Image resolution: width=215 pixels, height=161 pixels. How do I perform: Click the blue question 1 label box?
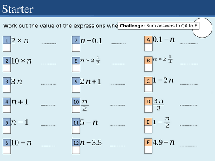(7, 40)
